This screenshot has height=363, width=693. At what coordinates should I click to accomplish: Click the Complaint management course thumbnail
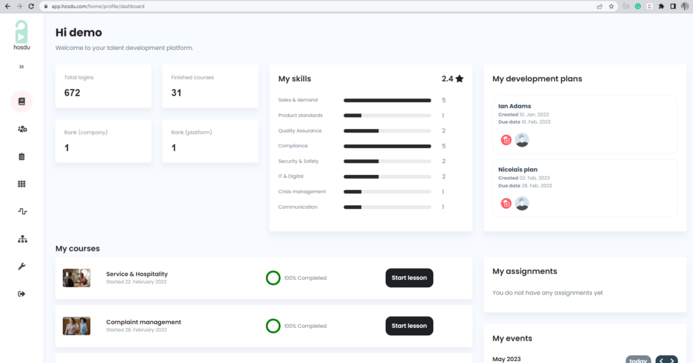coord(76,326)
